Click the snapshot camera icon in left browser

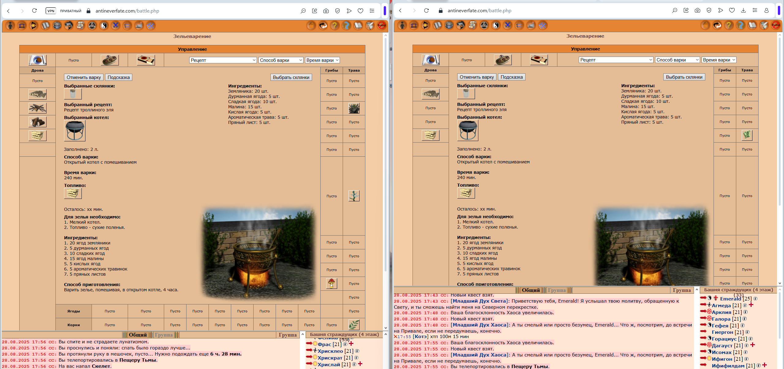click(x=326, y=11)
